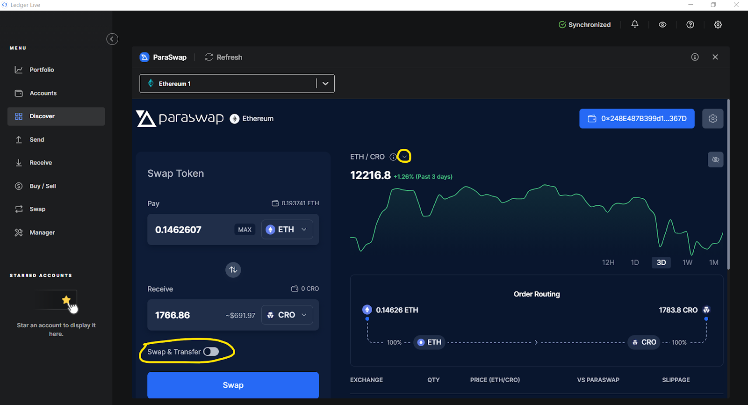Viewport: 748px width, 405px height.
Task: Refresh the ParaSwap app
Action: point(223,57)
